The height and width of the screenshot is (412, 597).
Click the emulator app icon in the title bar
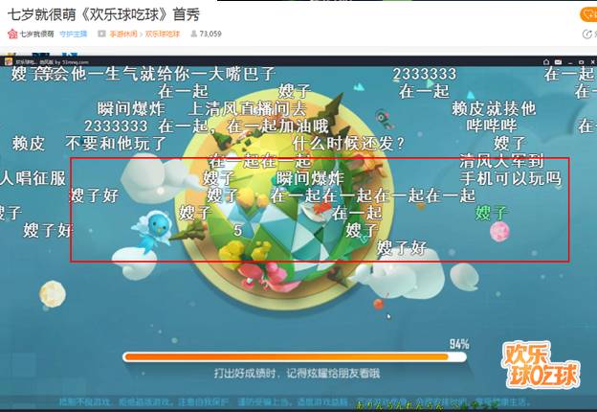click(8, 61)
